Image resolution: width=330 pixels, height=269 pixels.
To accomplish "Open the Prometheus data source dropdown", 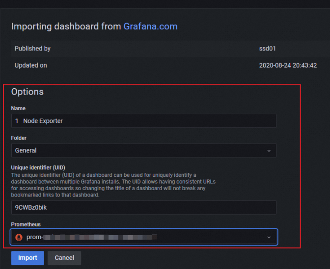I will point(144,237).
